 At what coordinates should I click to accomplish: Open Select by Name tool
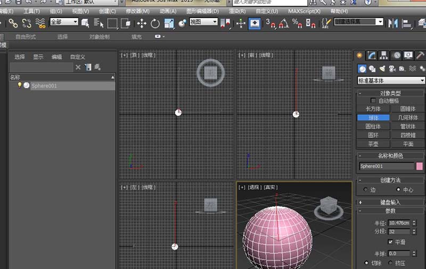click(99, 23)
